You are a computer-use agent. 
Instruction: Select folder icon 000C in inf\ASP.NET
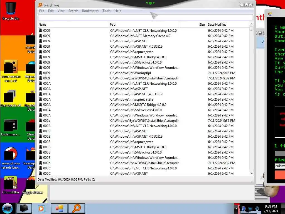tap(40, 174)
